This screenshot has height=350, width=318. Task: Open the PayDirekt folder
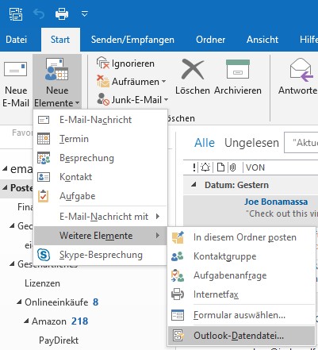tap(59, 340)
